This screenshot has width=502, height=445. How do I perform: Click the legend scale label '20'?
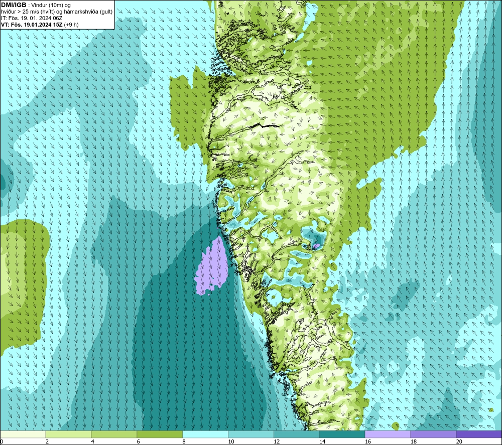459,441
